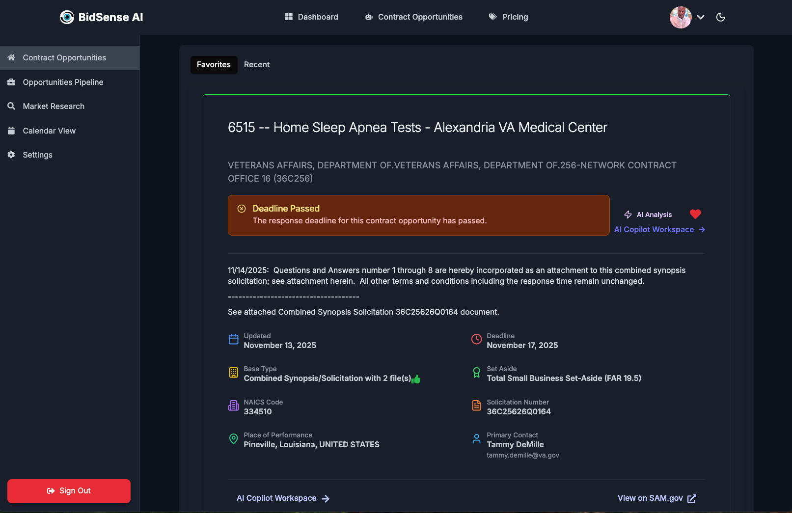Click the arrow next to AI Copilot Workspace link
Screen dimensions: 792x513
coord(702,229)
